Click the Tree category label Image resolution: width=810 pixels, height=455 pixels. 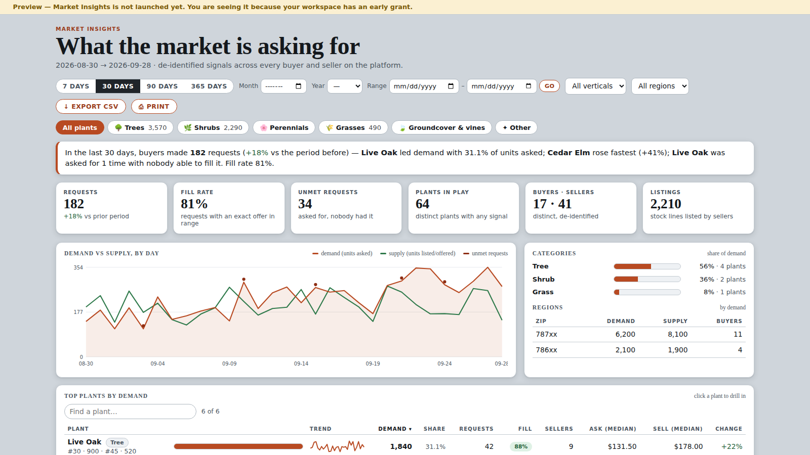point(540,266)
